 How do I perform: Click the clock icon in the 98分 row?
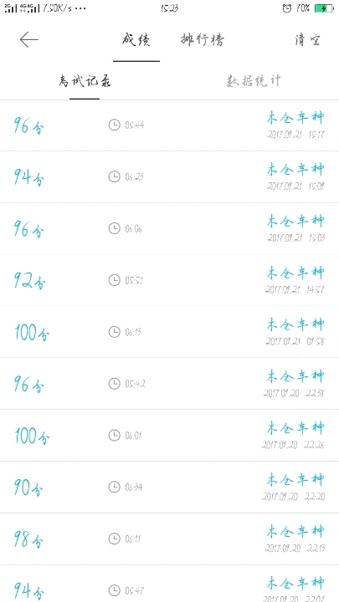114,538
